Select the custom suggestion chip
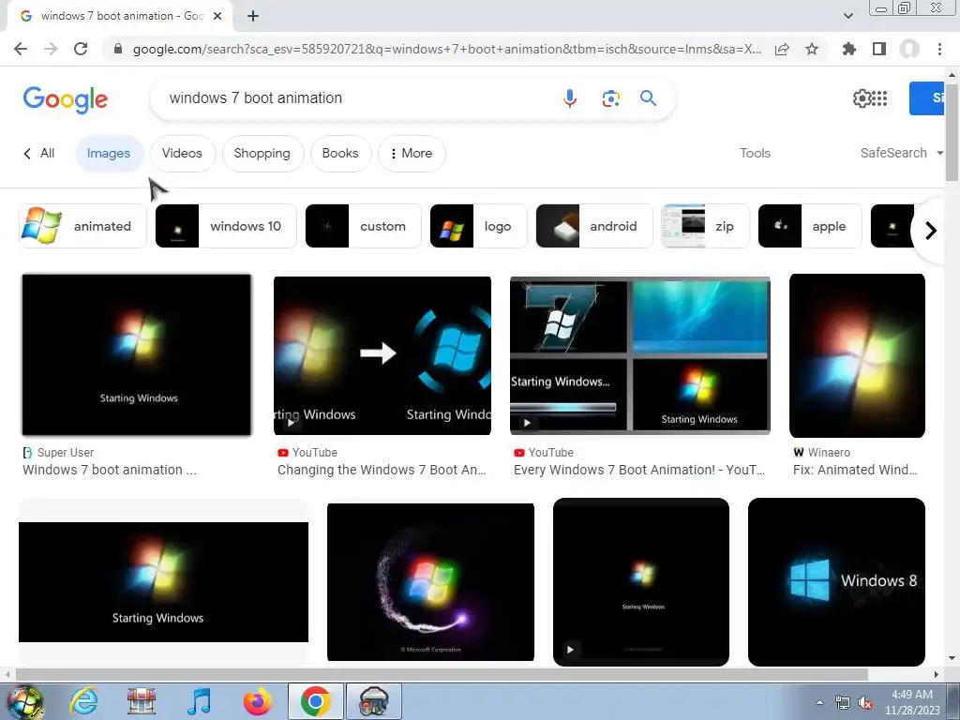 (363, 226)
